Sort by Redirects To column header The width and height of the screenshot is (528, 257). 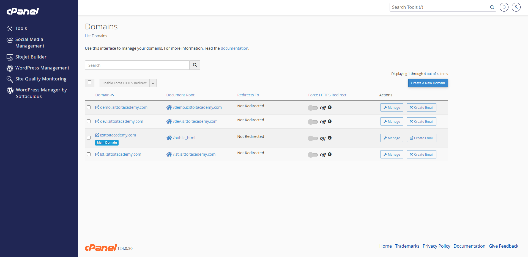pyautogui.click(x=248, y=95)
